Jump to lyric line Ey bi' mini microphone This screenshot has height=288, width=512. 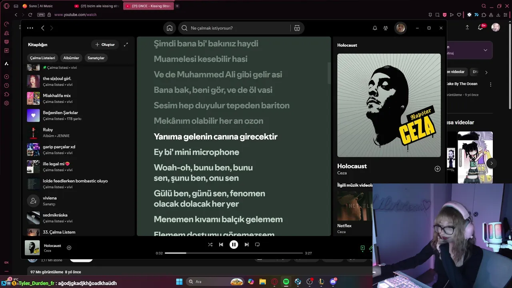(196, 152)
